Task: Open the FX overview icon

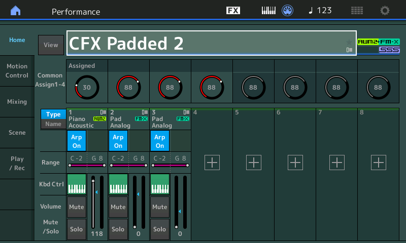Action: [x=233, y=11]
